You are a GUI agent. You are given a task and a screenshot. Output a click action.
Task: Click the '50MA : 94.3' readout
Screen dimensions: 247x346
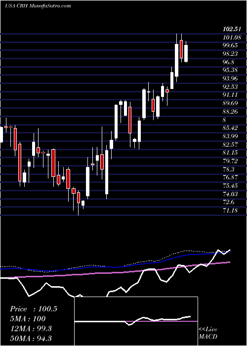point(31,338)
